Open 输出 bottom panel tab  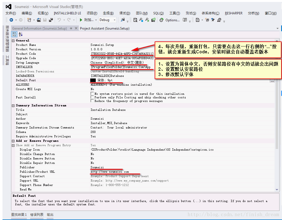tap(50, 215)
